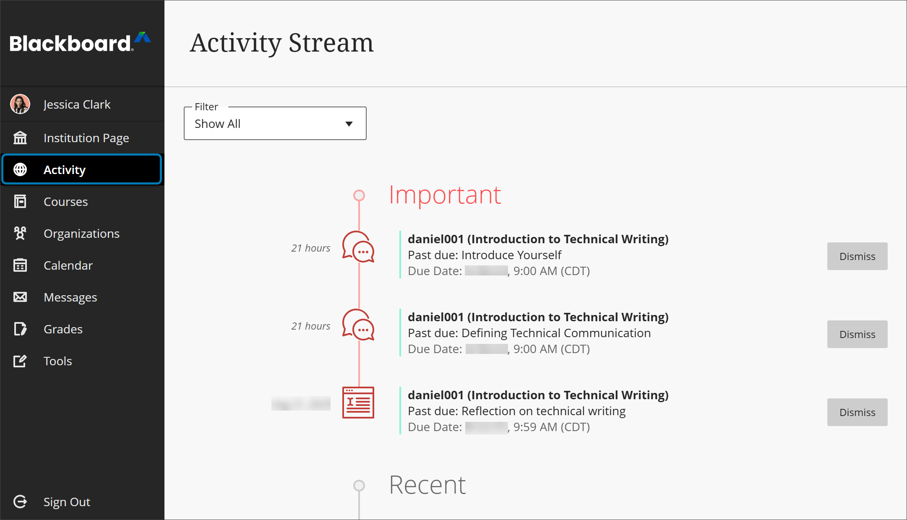Click the Messages envelope icon
Image resolution: width=907 pixels, height=520 pixels.
tap(20, 297)
